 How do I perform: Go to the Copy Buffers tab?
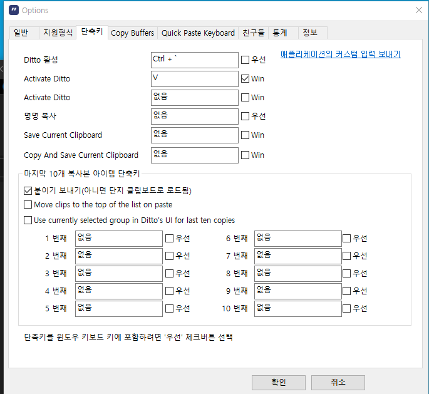(x=132, y=33)
